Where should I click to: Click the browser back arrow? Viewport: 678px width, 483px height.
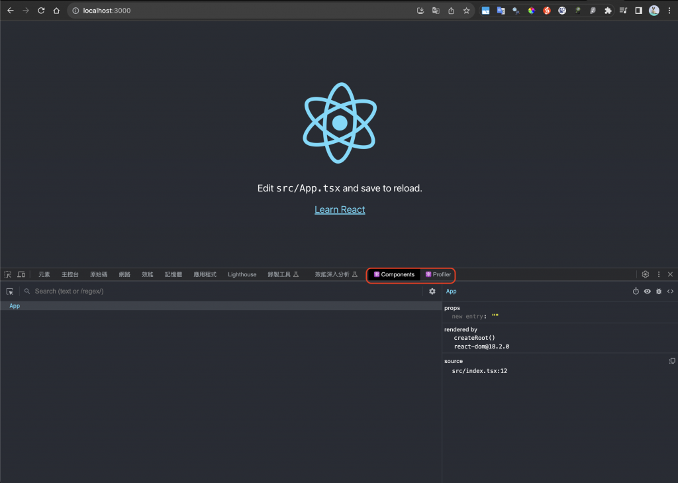click(x=11, y=11)
